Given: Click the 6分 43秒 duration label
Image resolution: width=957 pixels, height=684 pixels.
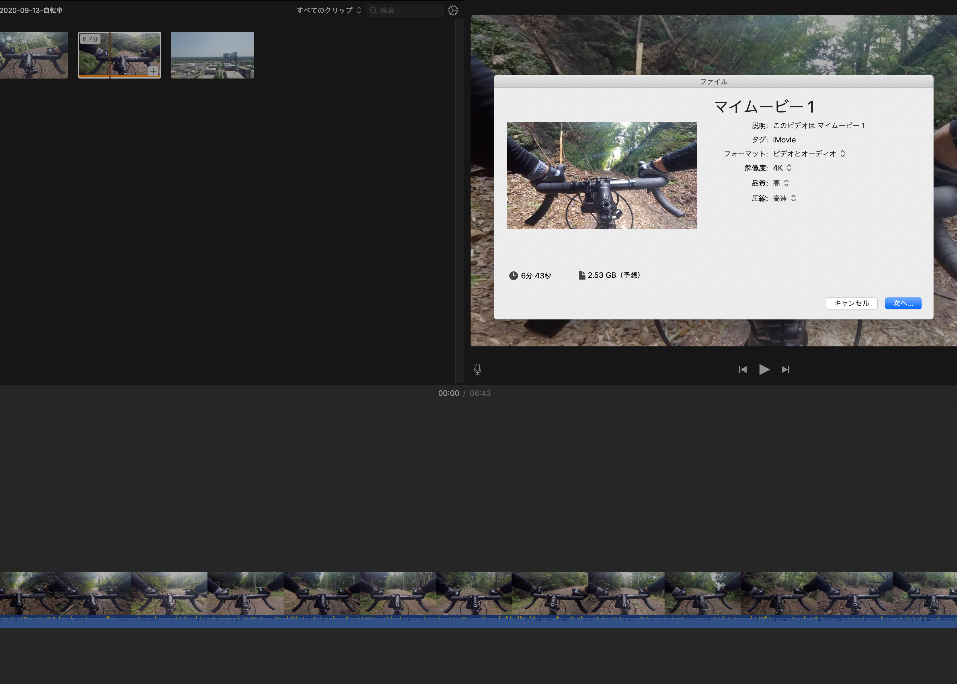Looking at the screenshot, I should click(x=536, y=275).
